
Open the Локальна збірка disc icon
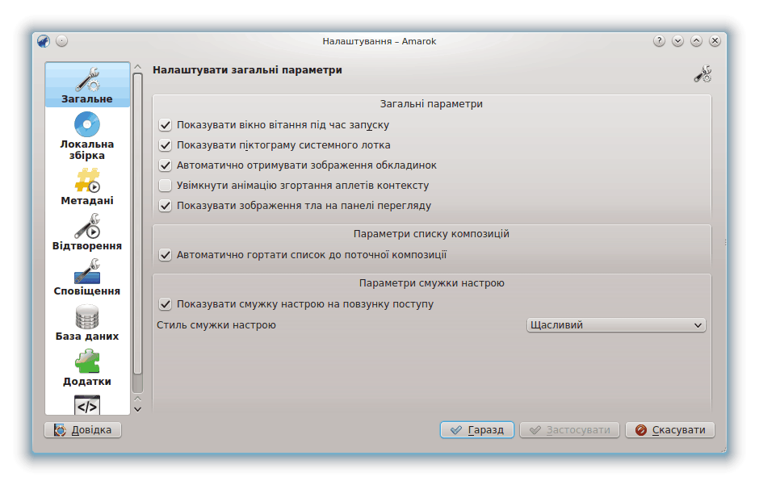[87, 124]
